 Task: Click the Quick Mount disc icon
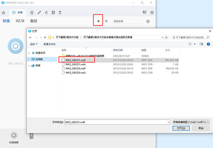pos(13,135)
